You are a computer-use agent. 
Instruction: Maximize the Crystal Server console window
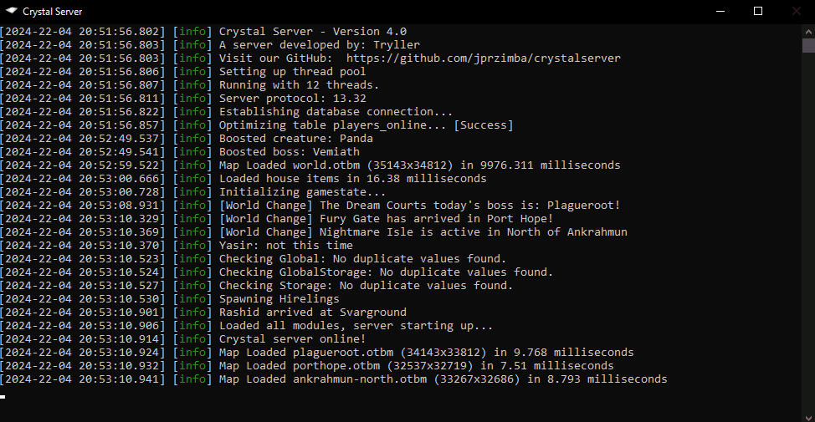tap(758, 12)
